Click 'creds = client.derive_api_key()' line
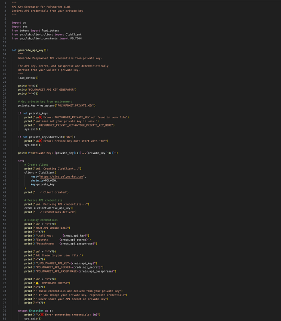 [49, 208]
